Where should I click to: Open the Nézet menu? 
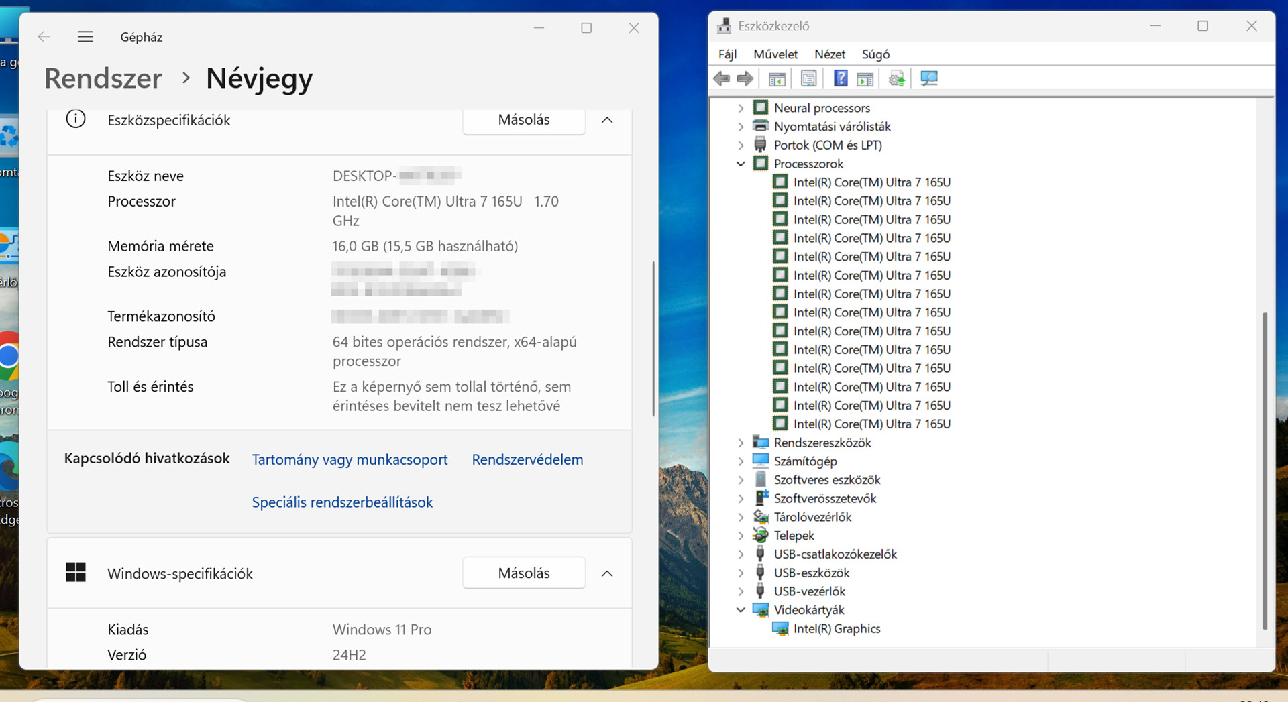pos(830,54)
